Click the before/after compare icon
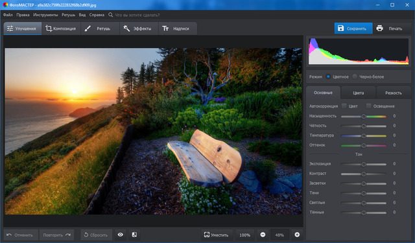This screenshot has width=415, height=243. (134, 235)
